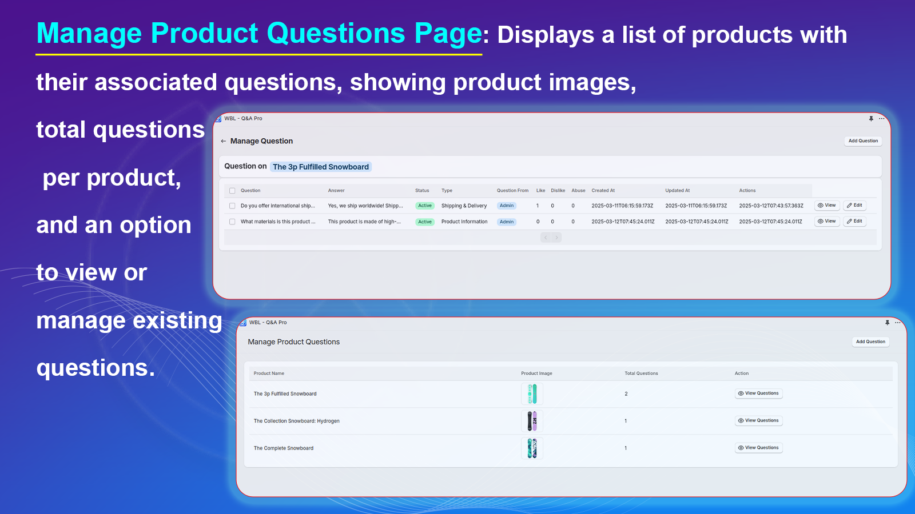
Task: Click The Complete Snowboard product image
Action: tap(532, 448)
